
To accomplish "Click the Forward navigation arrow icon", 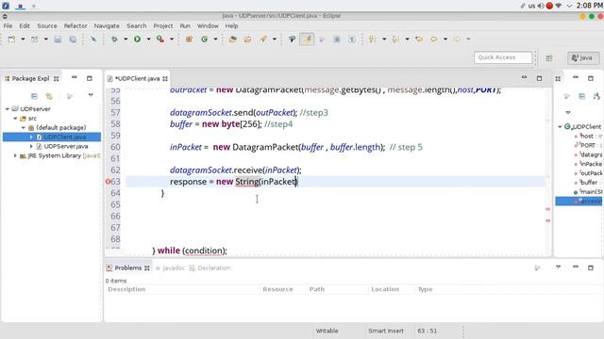I will [457, 40].
